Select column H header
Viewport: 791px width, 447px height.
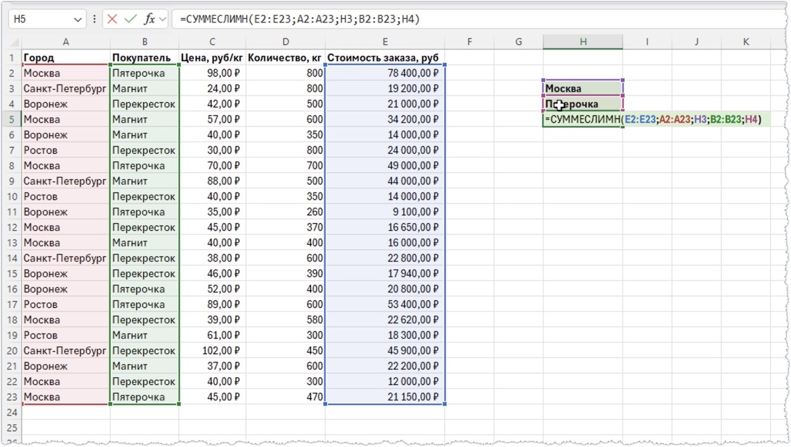coord(583,42)
